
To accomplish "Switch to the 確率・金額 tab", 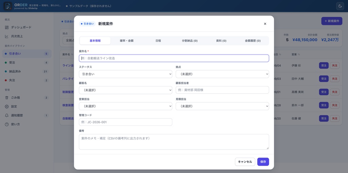I will point(126,41).
